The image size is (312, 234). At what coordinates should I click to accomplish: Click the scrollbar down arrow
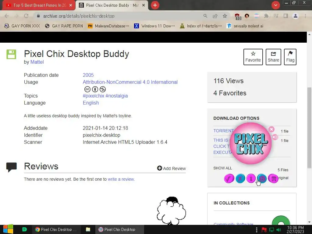pos(310,222)
